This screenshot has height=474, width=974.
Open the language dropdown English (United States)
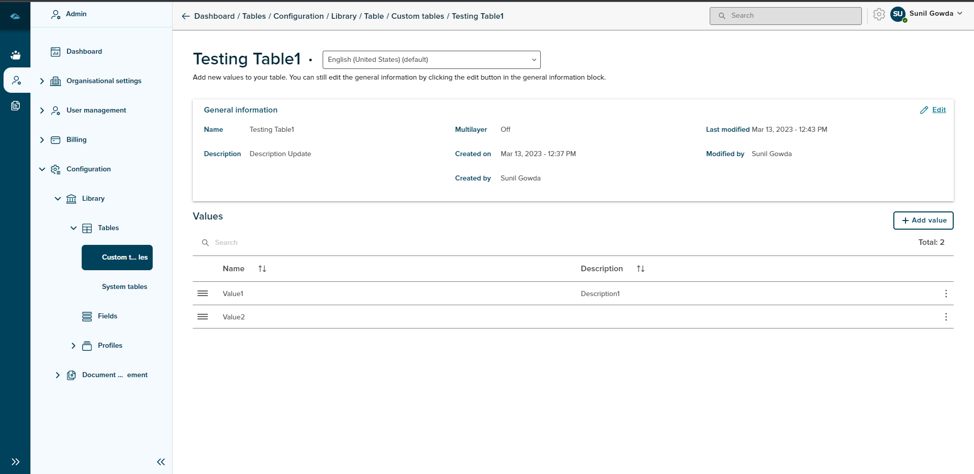(x=431, y=60)
